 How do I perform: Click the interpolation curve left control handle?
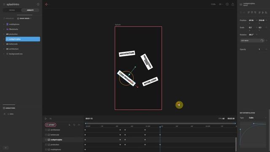click(240, 130)
